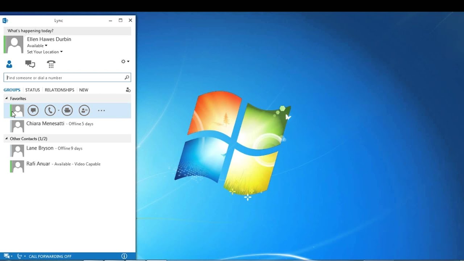Open the Conversations view icon
464x261 pixels.
click(30, 64)
